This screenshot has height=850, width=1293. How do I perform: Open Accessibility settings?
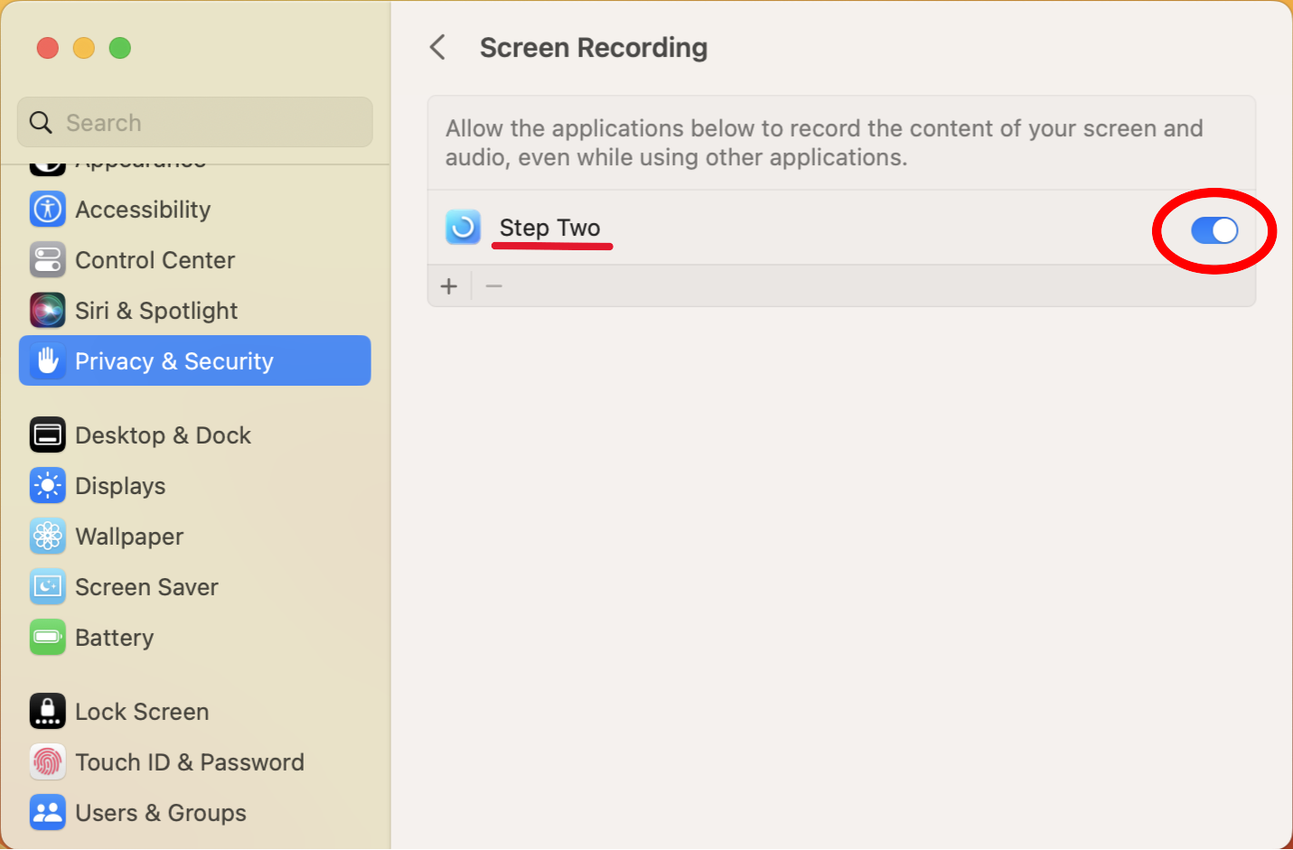point(195,210)
